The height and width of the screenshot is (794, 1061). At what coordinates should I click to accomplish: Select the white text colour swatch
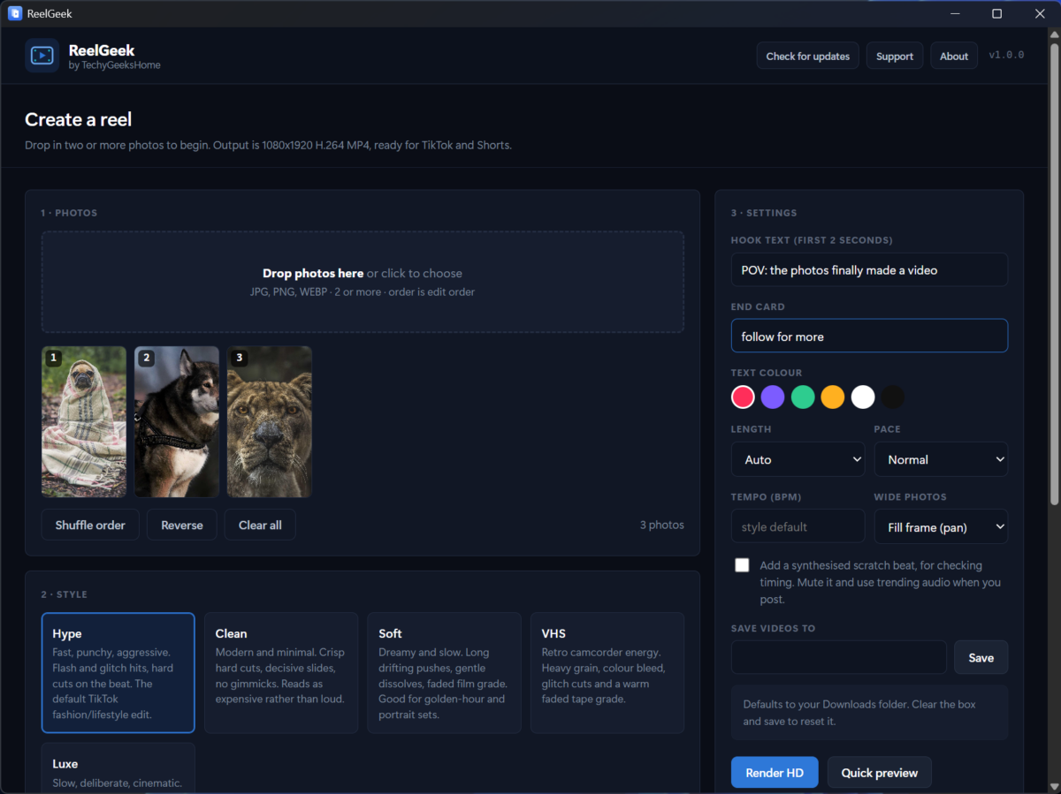tap(863, 397)
